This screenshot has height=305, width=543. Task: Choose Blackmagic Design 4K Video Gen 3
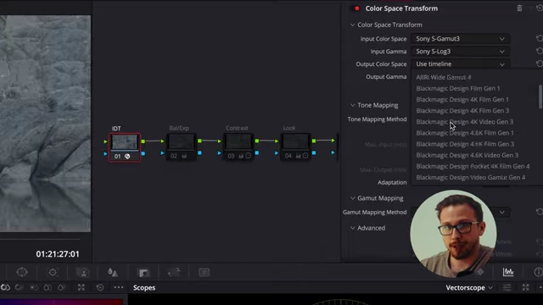pos(464,122)
